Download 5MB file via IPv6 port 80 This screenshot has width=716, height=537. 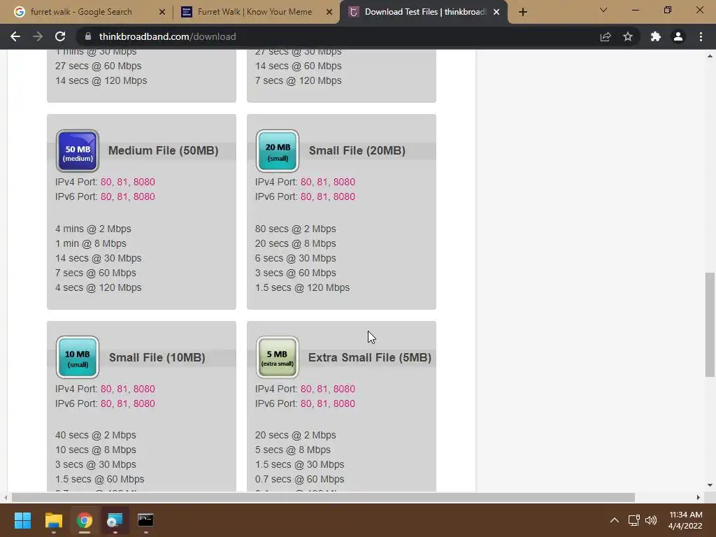[306, 403]
